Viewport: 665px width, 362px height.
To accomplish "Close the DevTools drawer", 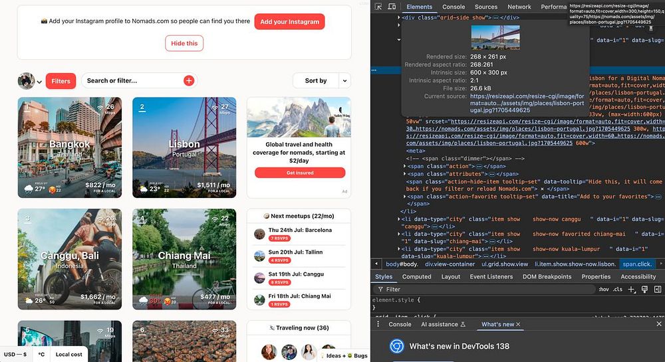I will [x=658, y=324].
